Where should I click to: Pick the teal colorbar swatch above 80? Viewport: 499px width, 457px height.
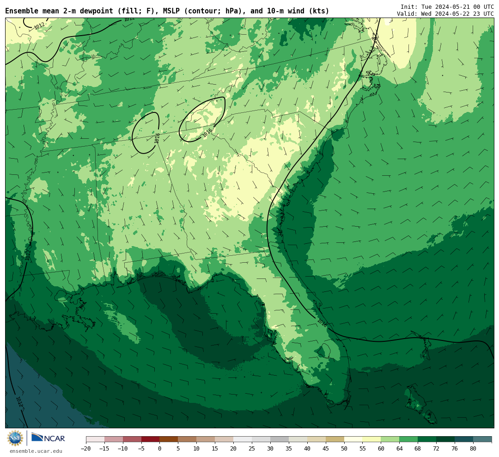[x=483, y=439]
